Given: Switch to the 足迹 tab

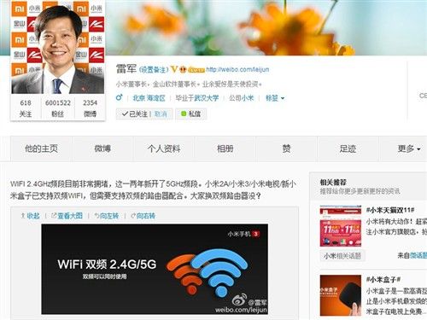Looking at the screenshot, I should (x=348, y=148).
